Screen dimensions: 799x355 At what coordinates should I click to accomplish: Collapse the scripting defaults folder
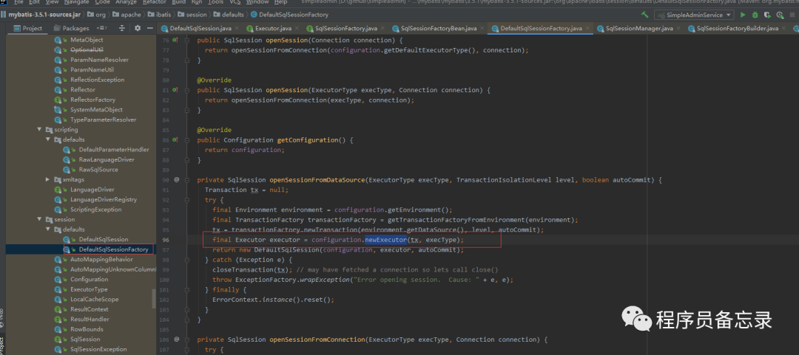(x=48, y=139)
